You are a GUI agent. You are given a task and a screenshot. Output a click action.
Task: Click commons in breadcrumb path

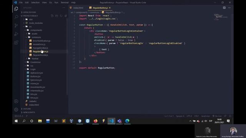(95, 12)
